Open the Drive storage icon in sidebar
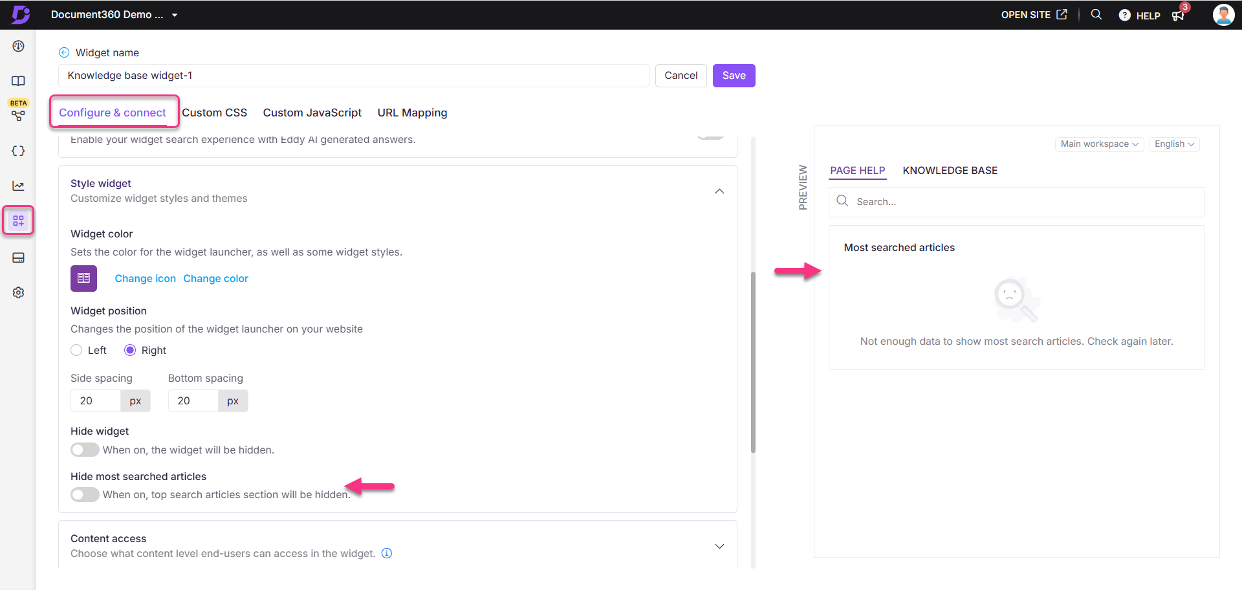This screenshot has height=590, width=1242. pyautogui.click(x=18, y=257)
